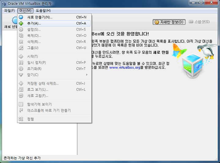This screenshot has height=163, width=220.
Task: Select 시작(T) menu entry
Action: click(54, 56)
